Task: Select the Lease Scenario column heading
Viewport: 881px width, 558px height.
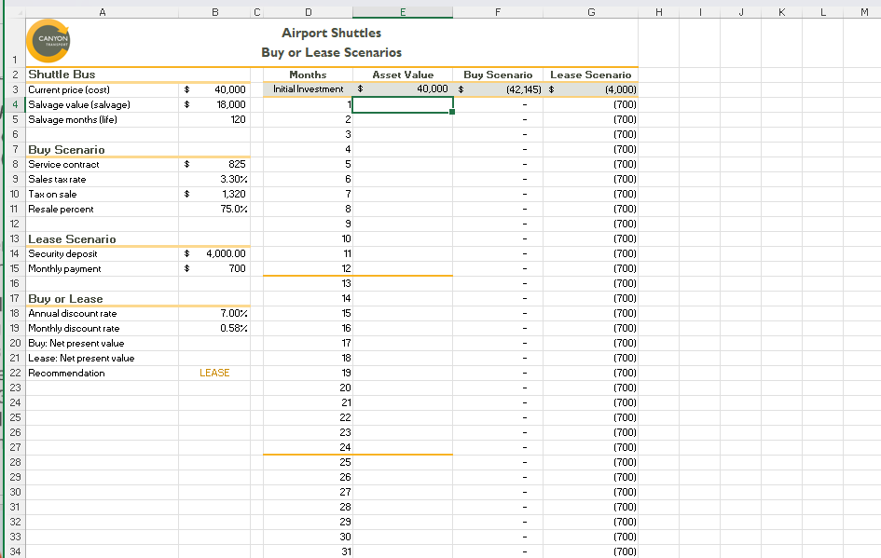Action: [x=590, y=75]
